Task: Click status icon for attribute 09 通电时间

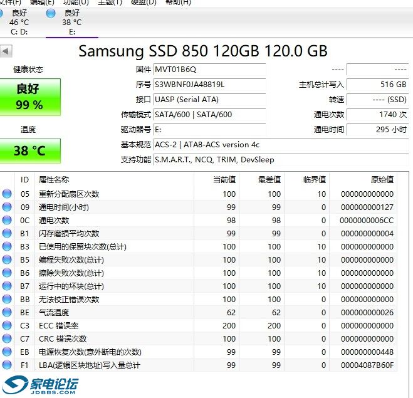Action: point(7,207)
